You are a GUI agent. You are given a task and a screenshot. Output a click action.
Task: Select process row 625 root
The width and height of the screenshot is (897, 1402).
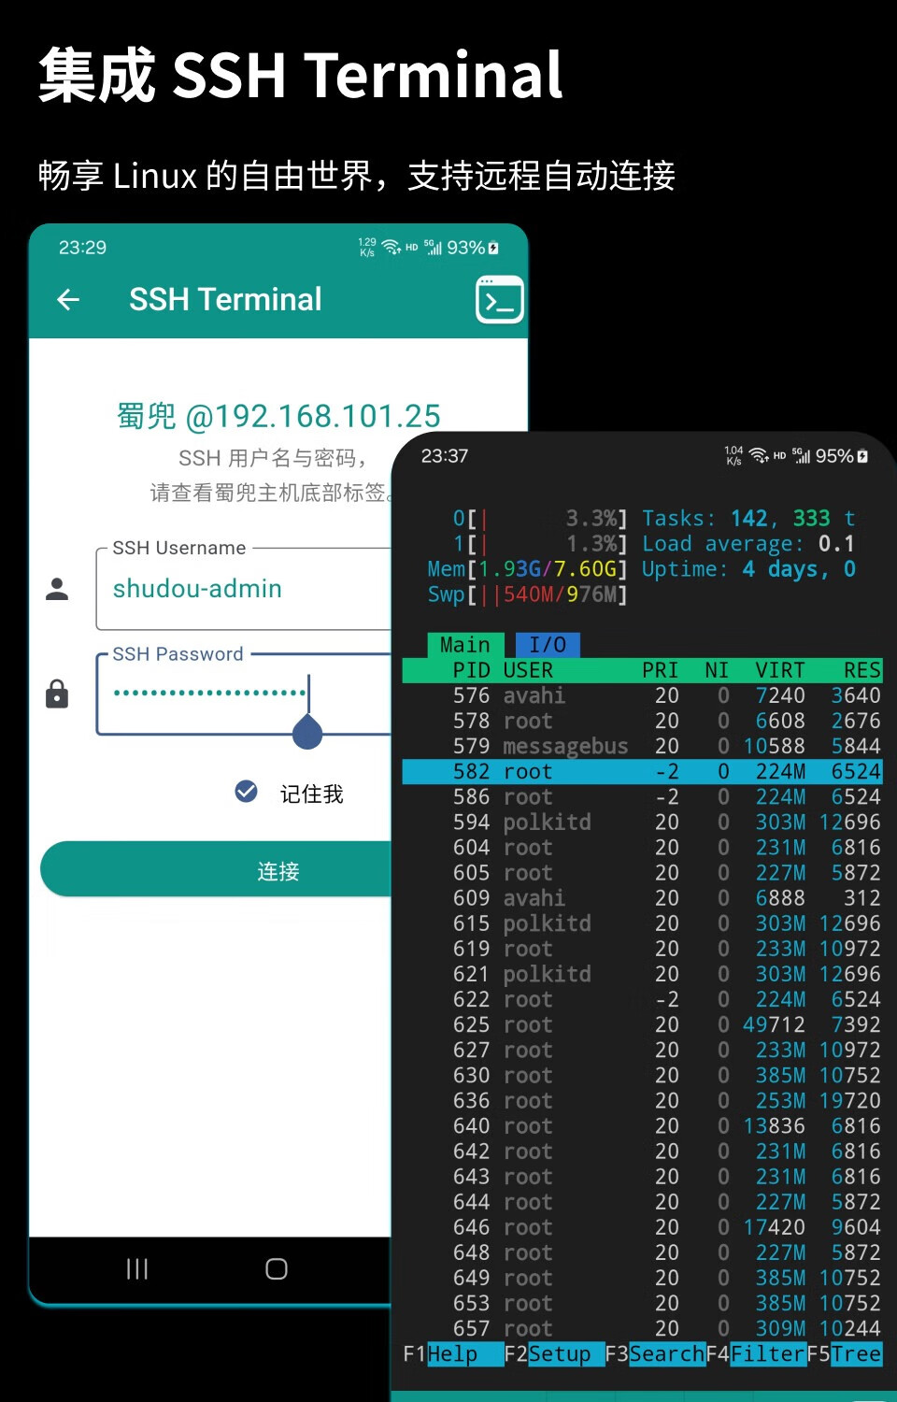642,1024
